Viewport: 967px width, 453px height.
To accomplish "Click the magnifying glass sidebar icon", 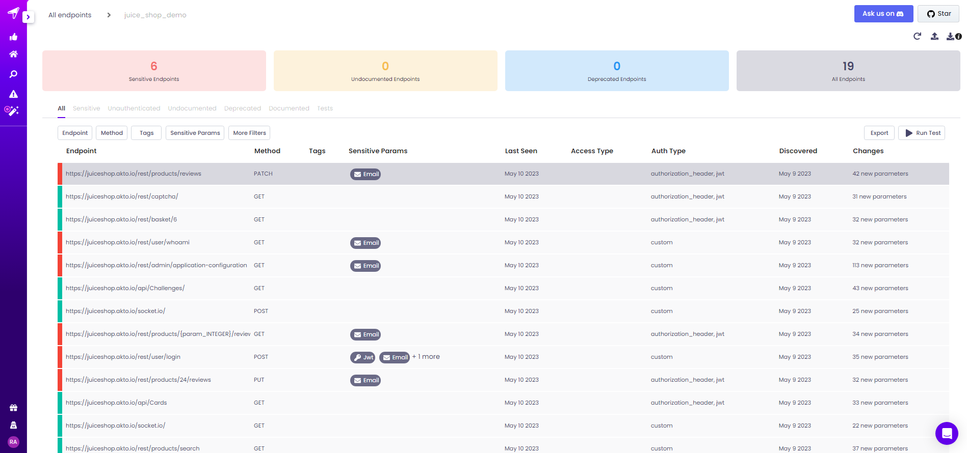I will tap(13, 74).
